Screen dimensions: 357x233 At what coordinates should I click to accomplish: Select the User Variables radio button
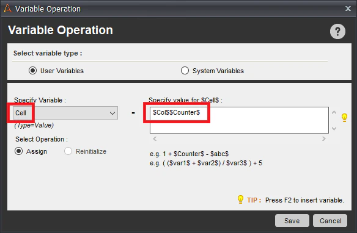coord(32,71)
